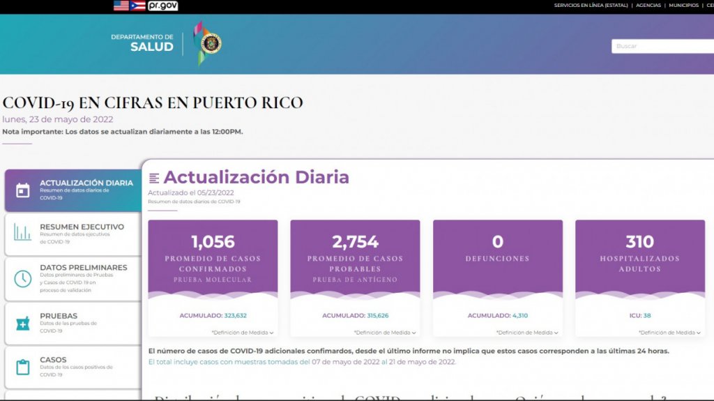
Task: Click 'Actualizado el 05/23/2022' text
Action: point(191,192)
